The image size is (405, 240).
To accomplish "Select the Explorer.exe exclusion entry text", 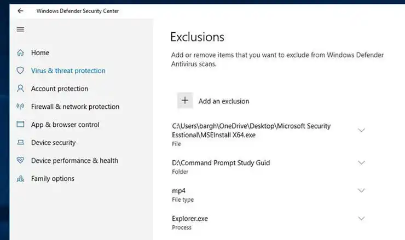I will (190, 219).
